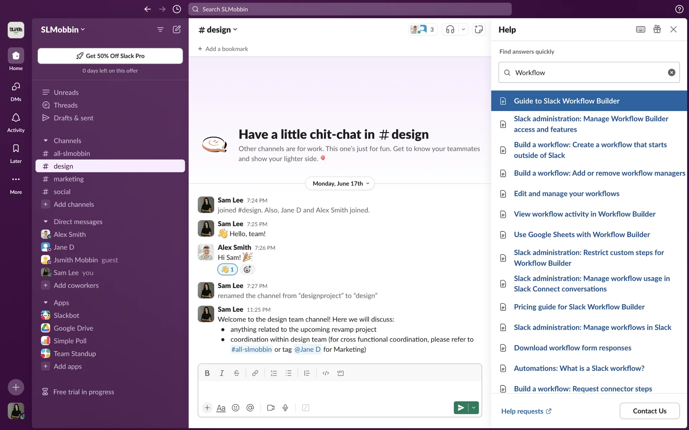The image size is (689, 430).
Task: Collapse the Channels section
Action: (46, 141)
